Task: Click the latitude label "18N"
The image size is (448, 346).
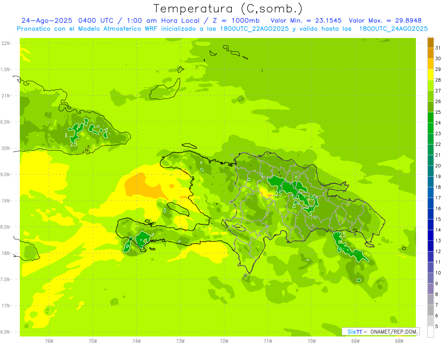Action: [x=6, y=253]
